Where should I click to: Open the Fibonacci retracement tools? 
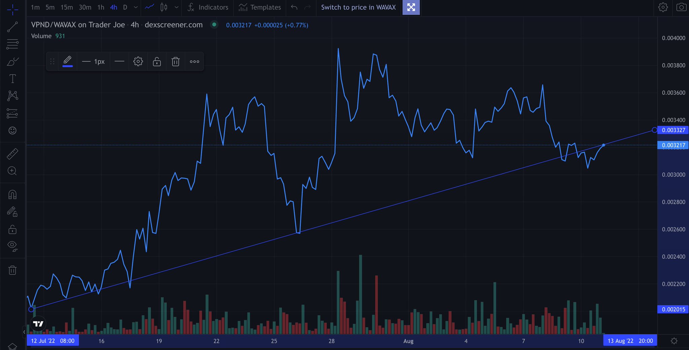coord(12,44)
